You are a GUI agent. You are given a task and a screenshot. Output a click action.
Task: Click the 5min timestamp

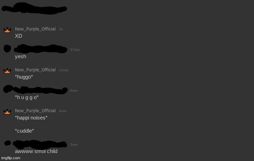[74, 145]
